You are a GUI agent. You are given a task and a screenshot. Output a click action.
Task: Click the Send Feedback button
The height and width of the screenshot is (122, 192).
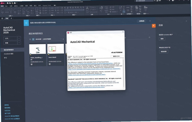tap(164, 51)
